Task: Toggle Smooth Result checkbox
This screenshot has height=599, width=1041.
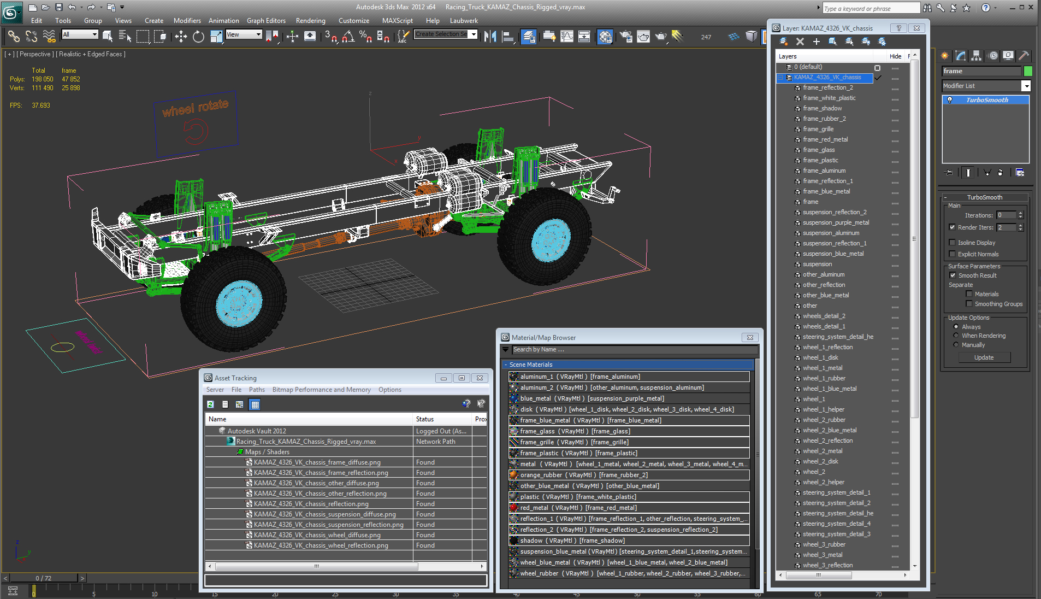Action: click(953, 275)
